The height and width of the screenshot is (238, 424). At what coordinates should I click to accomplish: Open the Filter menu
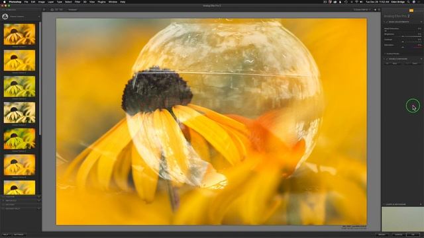tap(78, 2)
